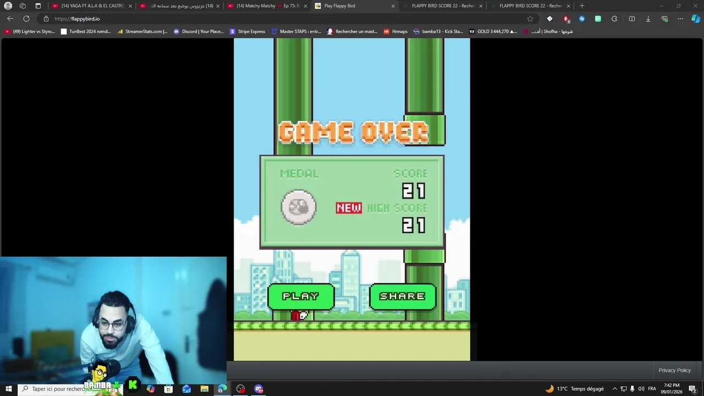Viewport: 704px width, 396px height.
Task: Open Hrmaps bookmark
Action: [395, 31]
